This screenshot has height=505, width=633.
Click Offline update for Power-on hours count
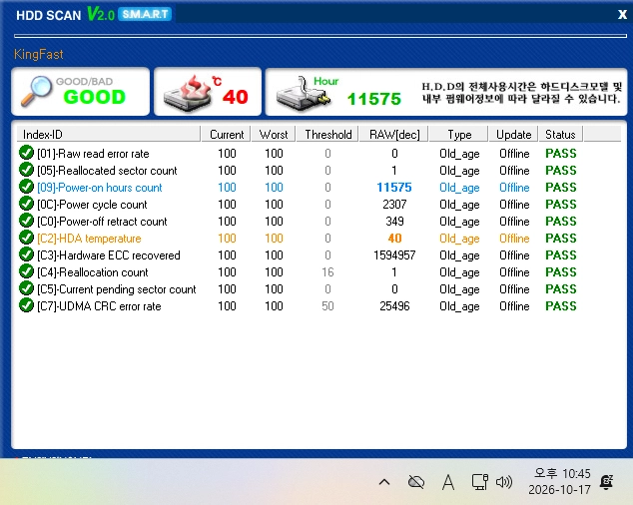pyautogui.click(x=514, y=188)
